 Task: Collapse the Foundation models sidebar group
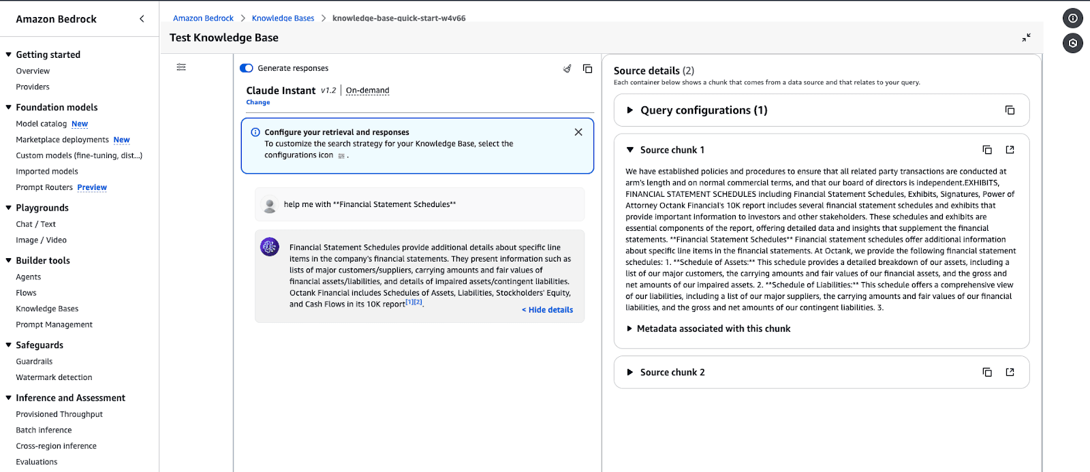pyautogui.click(x=9, y=108)
